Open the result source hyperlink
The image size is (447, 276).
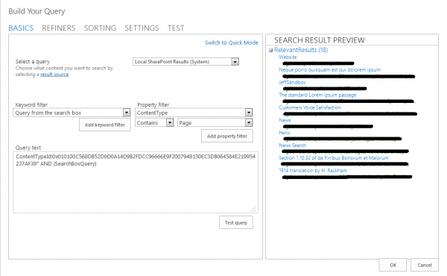(54, 75)
